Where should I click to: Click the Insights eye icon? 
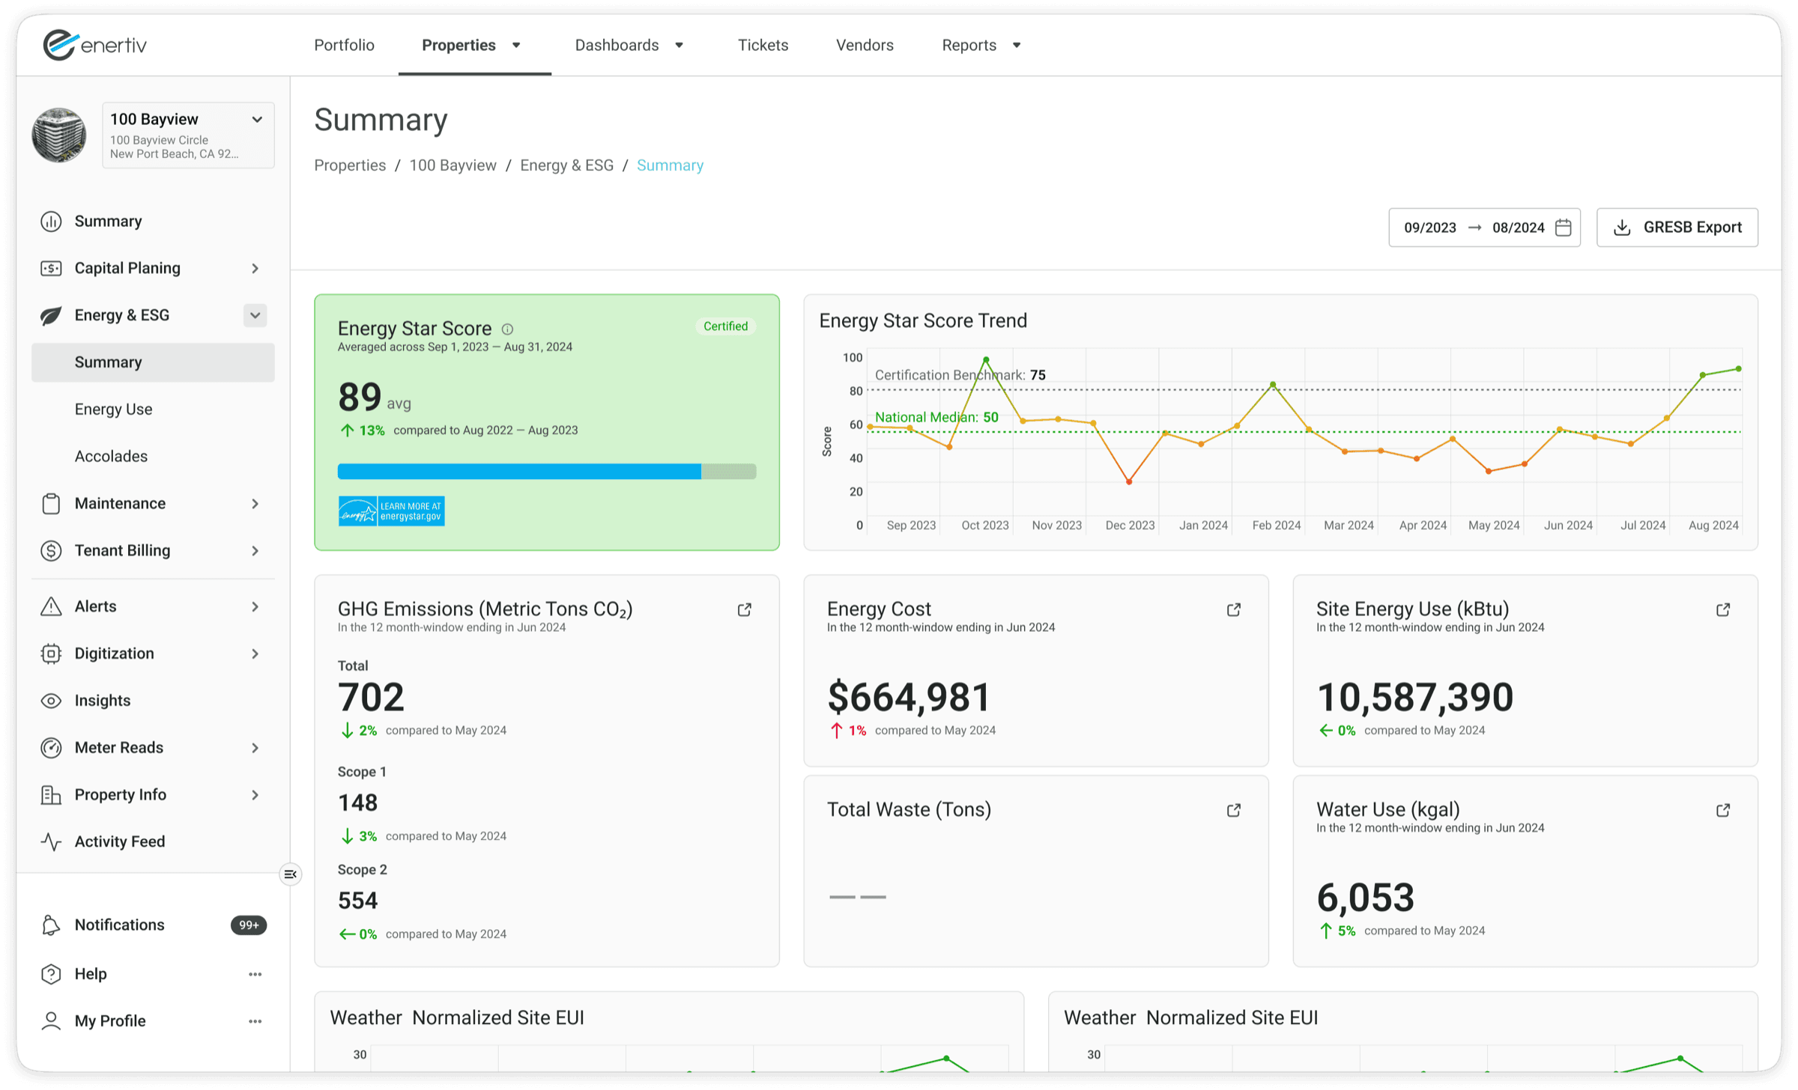[x=51, y=701]
